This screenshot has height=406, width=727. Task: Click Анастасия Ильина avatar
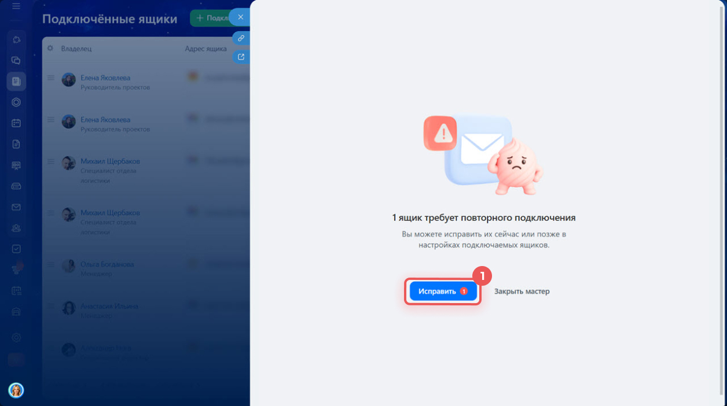(x=69, y=308)
